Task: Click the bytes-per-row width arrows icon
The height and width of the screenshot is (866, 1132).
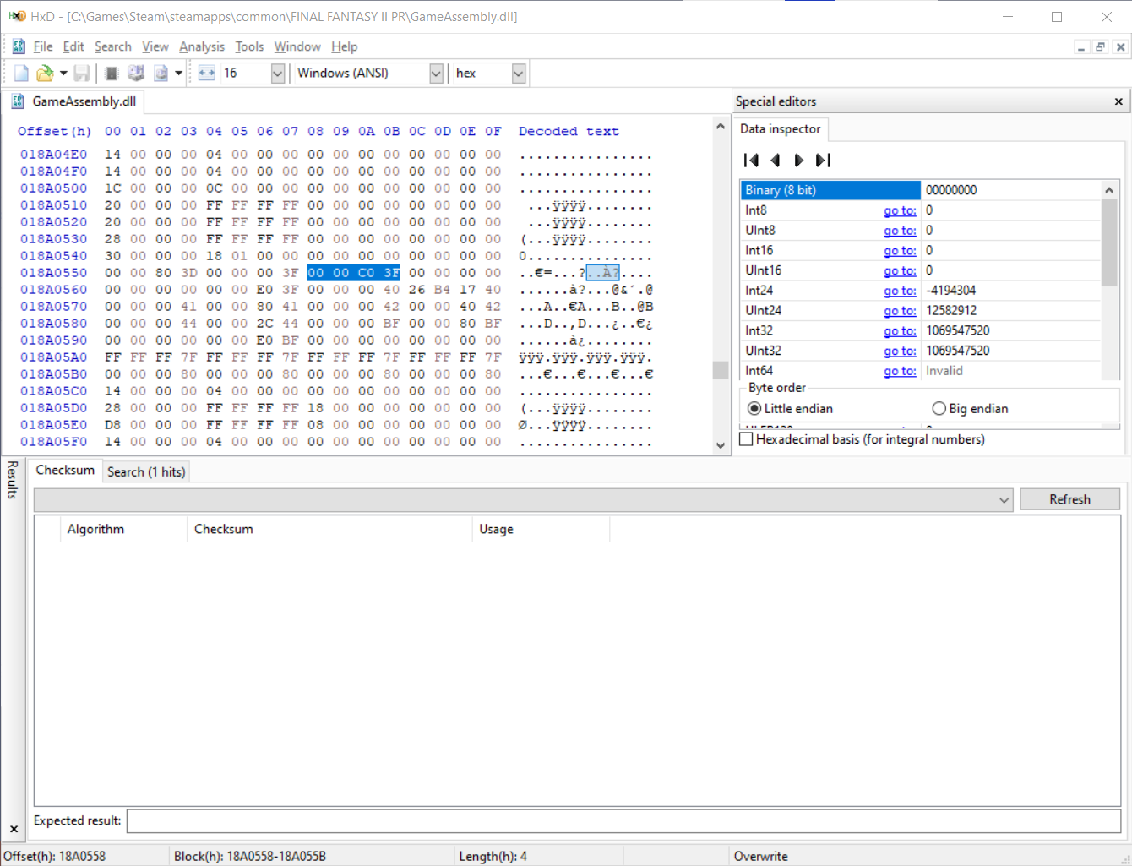Action: [207, 74]
